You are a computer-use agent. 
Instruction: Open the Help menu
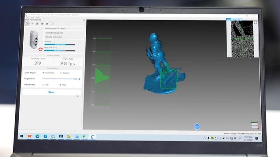38,17
